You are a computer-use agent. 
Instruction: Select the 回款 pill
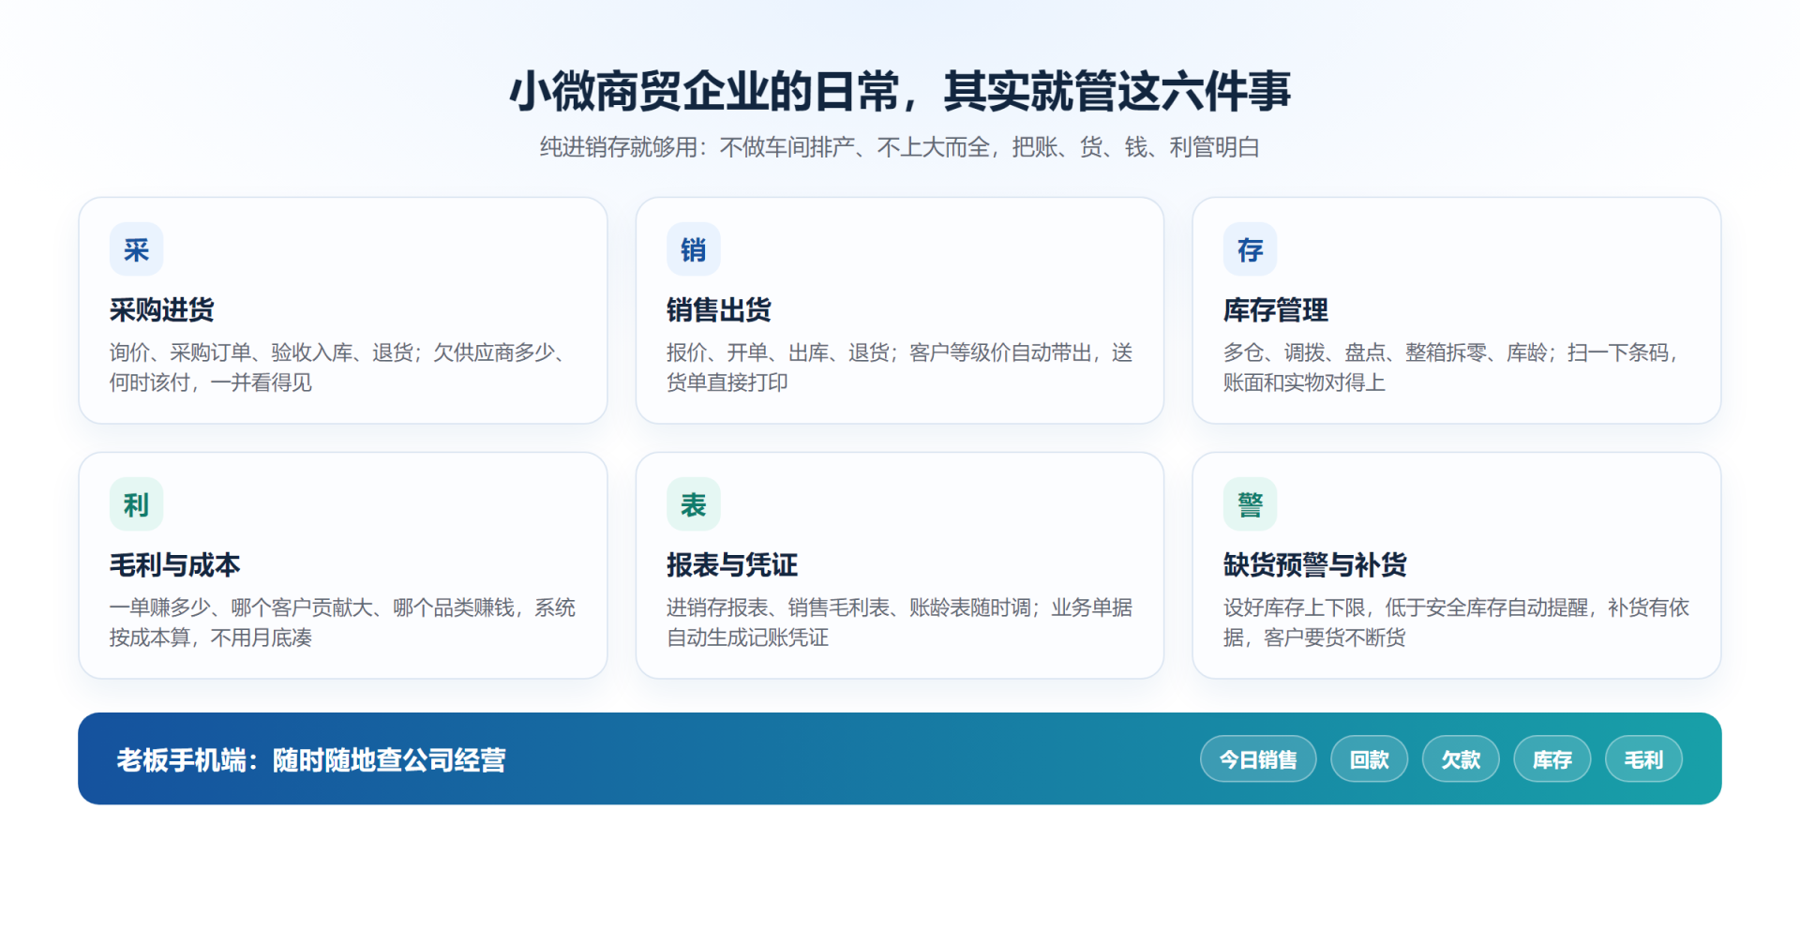[x=1369, y=759]
